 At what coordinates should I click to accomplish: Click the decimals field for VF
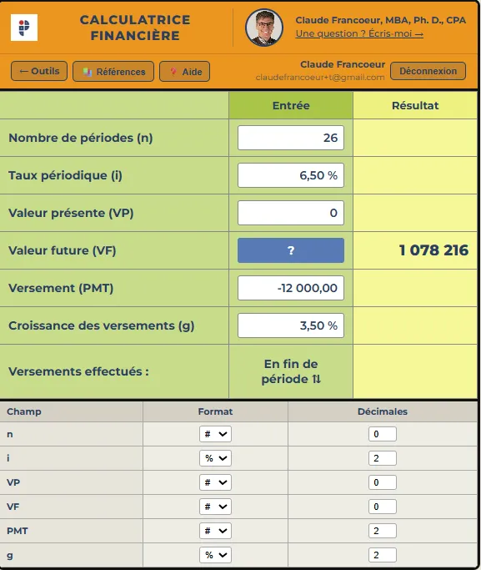[383, 507]
